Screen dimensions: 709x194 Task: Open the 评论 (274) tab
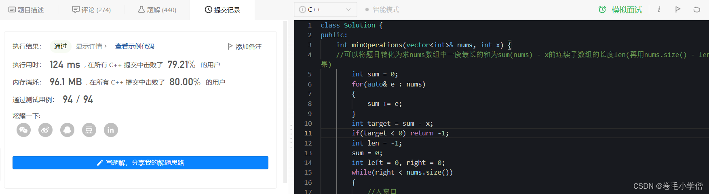[91, 10]
